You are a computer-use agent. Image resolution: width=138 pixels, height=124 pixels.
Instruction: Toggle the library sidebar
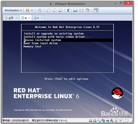tap(69, 10)
